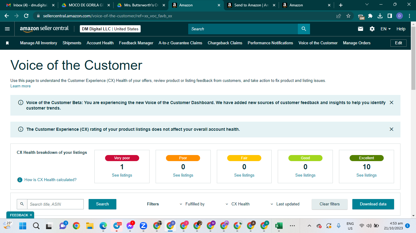
Task: Open DM Digital LLC account switcher
Action: (110, 29)
